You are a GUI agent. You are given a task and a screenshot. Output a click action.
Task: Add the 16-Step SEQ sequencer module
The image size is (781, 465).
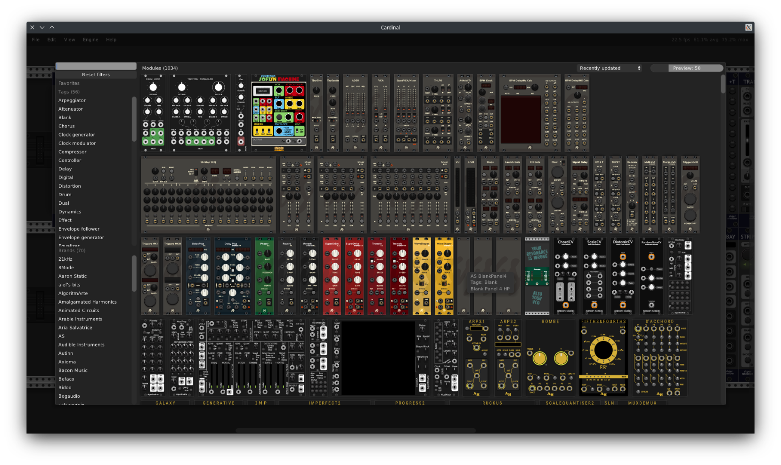click(x=208, y=195)
